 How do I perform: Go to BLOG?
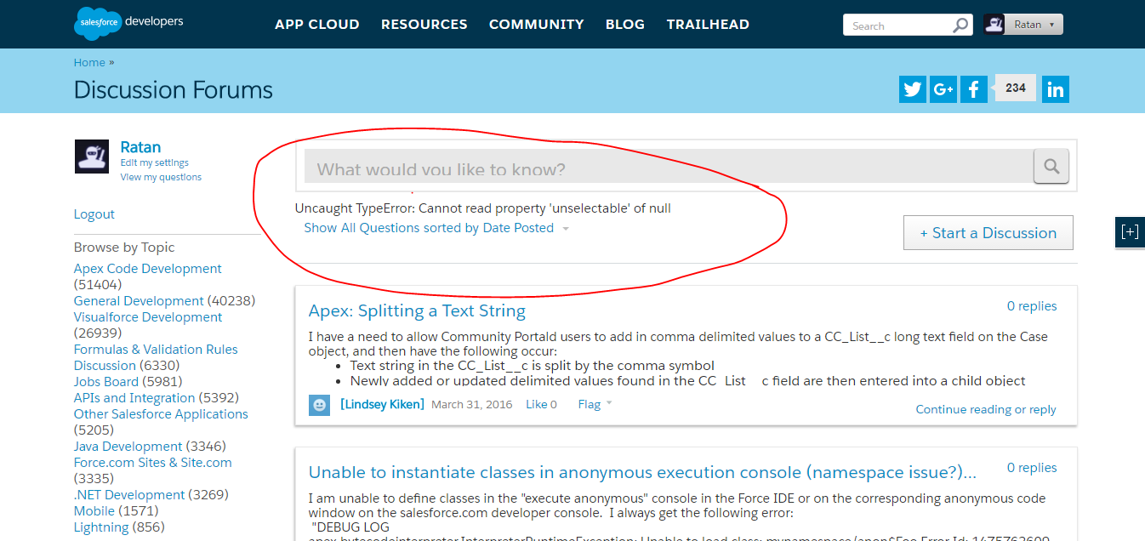625,25
